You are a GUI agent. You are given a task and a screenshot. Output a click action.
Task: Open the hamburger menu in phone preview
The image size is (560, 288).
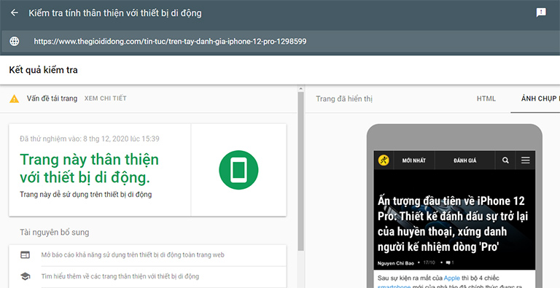pos(525,160)
